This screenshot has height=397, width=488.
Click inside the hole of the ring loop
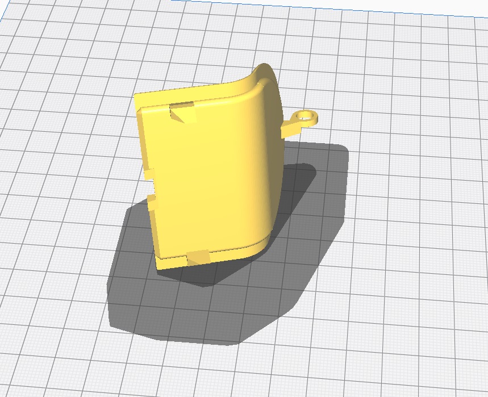coord(306,116)
